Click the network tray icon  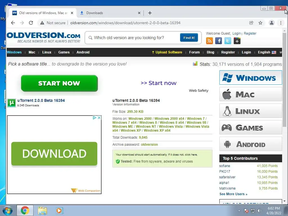pos(253,211)
